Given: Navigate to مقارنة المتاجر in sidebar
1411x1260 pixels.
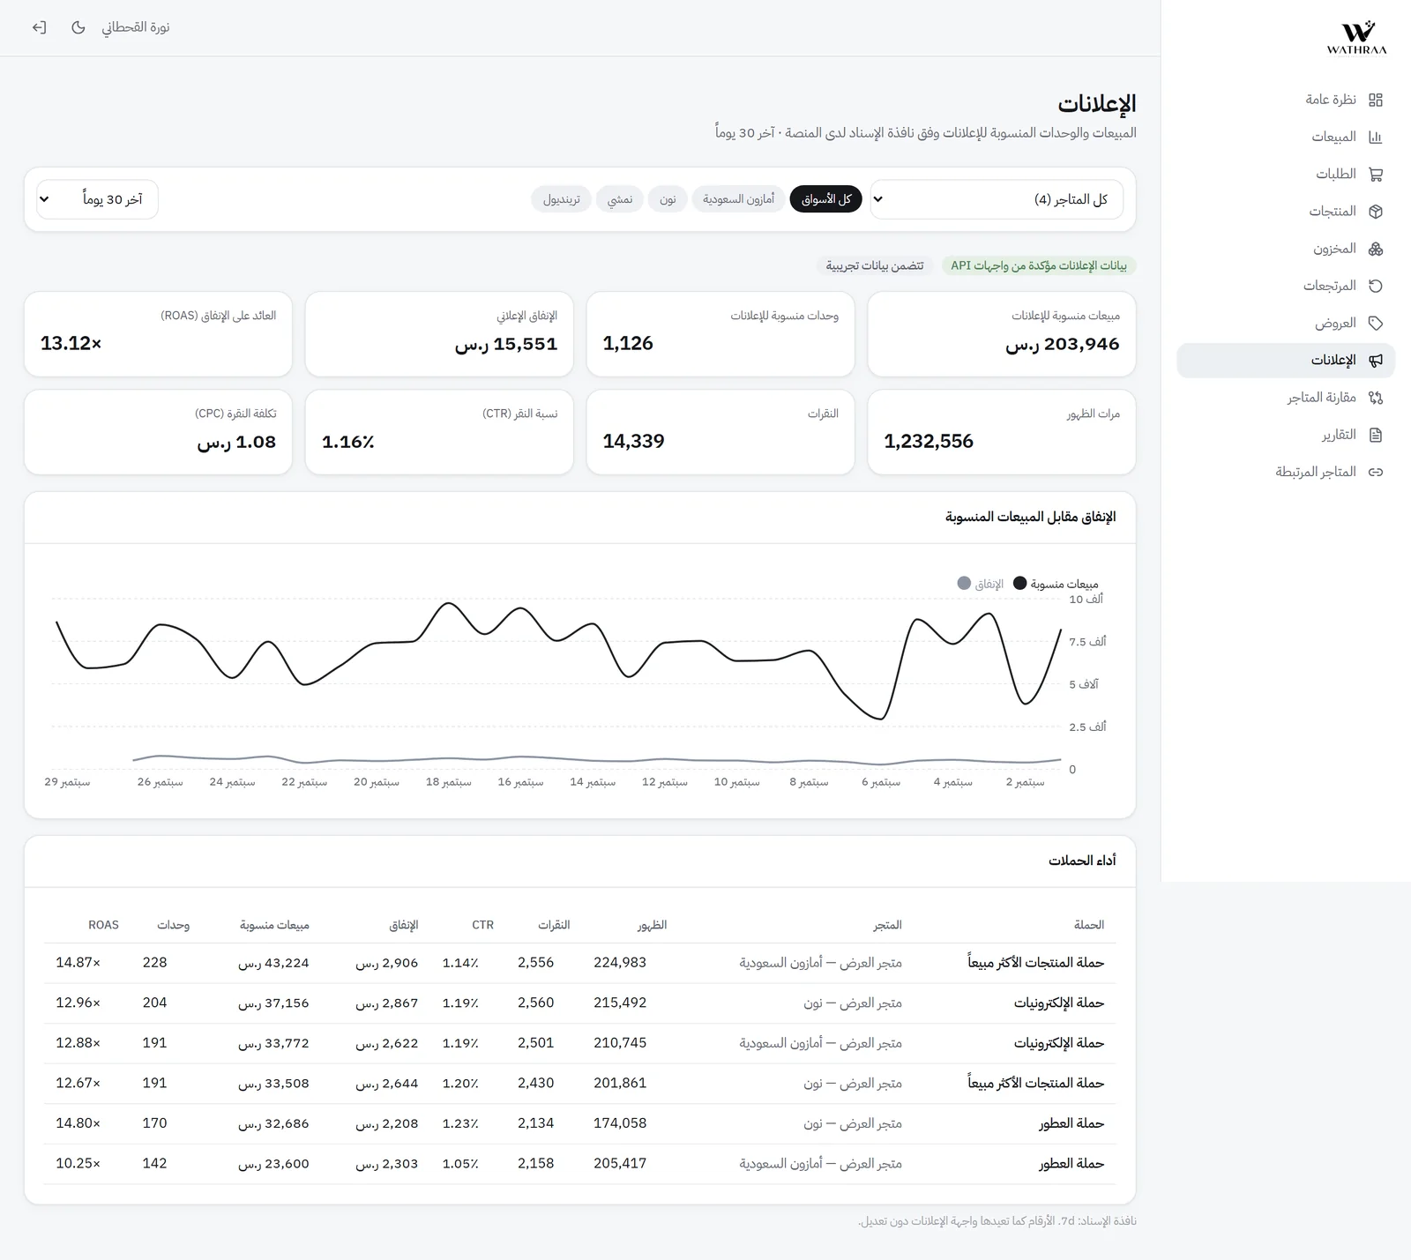Looking at the screenshot, I should click(x=1286, y=398).
